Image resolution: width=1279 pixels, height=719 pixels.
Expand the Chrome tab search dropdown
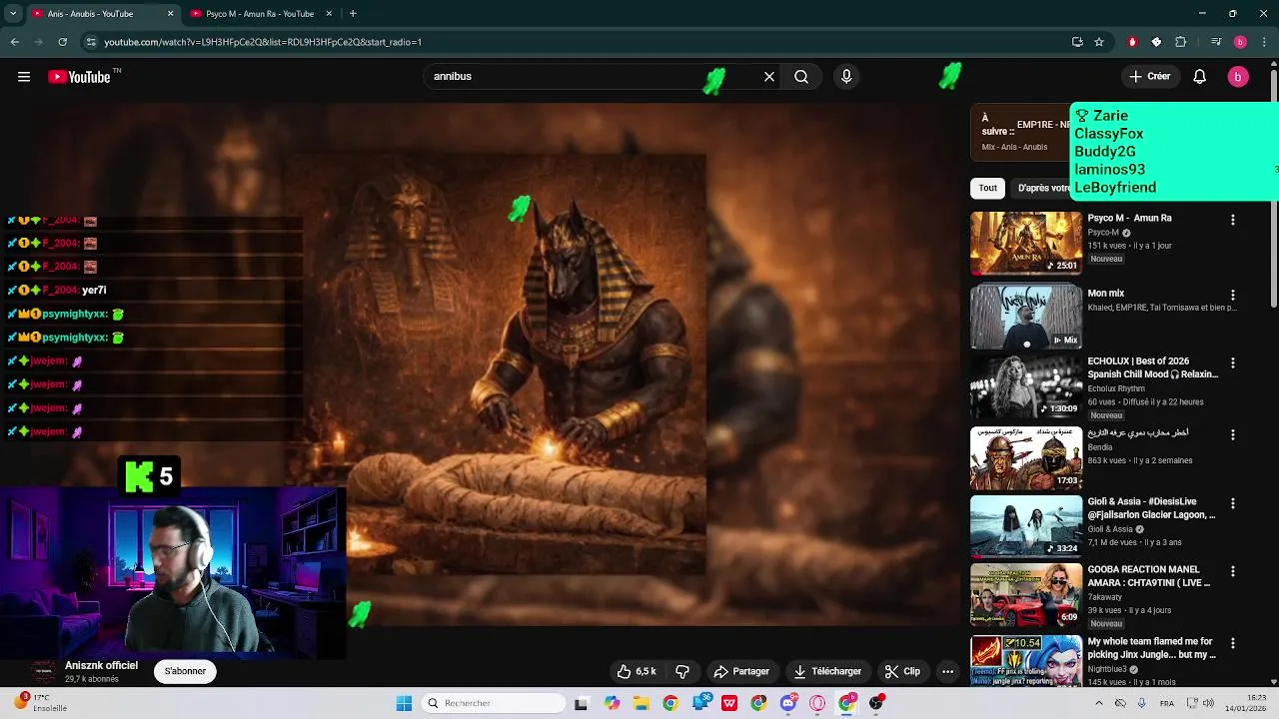pos(13,14)
